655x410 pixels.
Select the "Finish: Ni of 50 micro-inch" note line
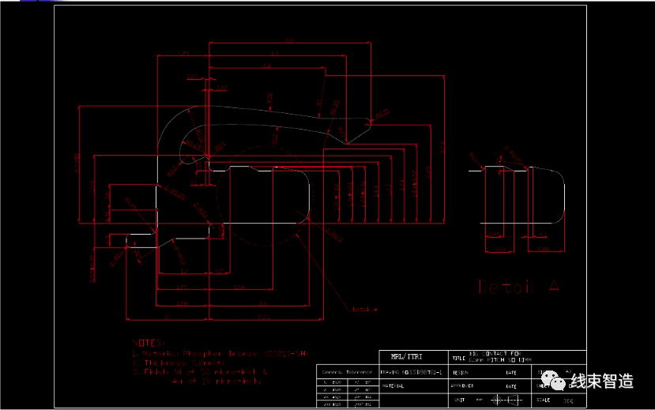click(200, 371)
